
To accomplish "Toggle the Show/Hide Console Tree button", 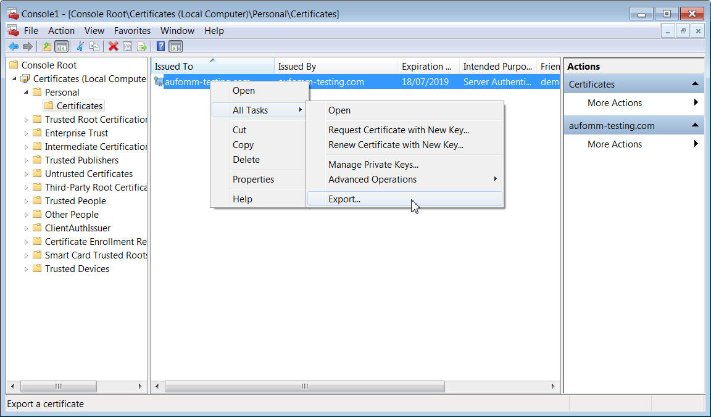I will click(x=61, y=46).
